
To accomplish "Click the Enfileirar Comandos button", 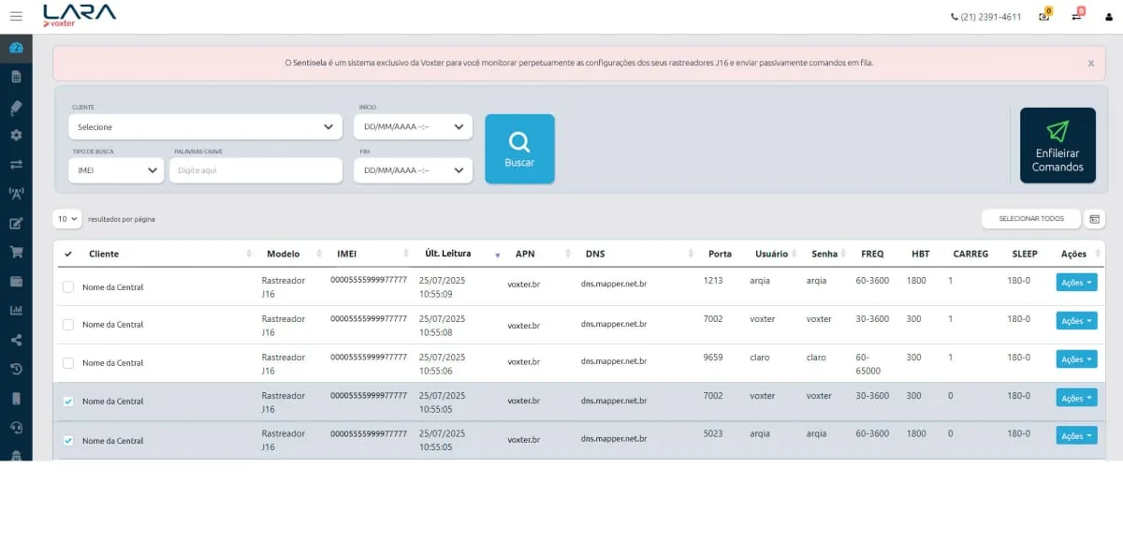I will (x=1057, y=145).
